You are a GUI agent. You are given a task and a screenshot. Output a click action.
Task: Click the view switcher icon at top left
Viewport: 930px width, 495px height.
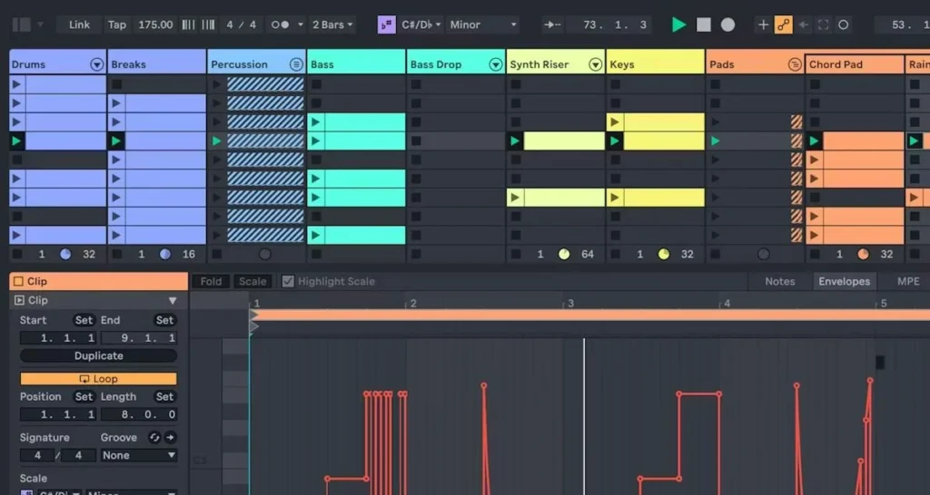22,24
